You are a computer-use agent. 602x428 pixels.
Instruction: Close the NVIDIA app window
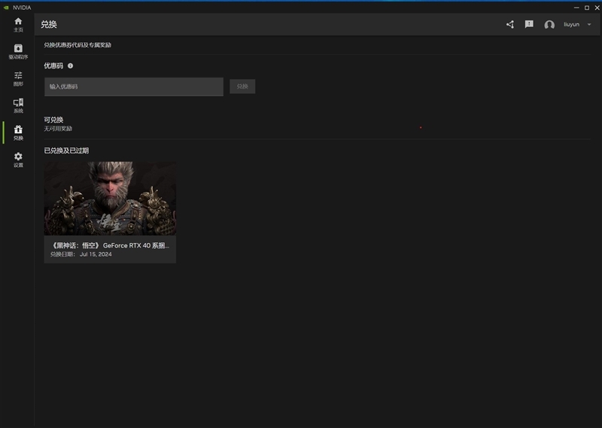(x=596, y=8)
